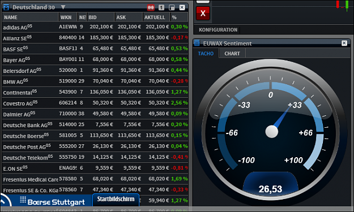Select the Deutsche Bank AG row
The height and width of the screenshot is (212, 354).
95,124
